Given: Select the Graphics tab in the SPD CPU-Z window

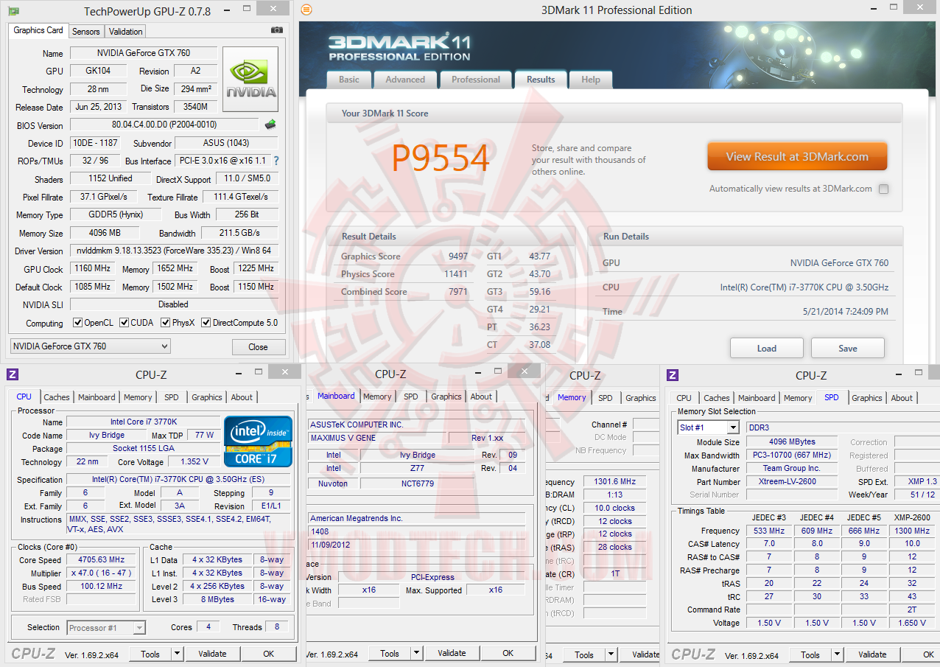Looking at the screenshot, I should pyautogui.click(x=867, y=398).
